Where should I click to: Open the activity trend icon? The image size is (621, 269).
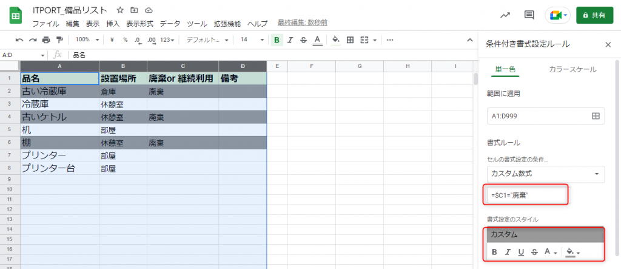[505, 15]
